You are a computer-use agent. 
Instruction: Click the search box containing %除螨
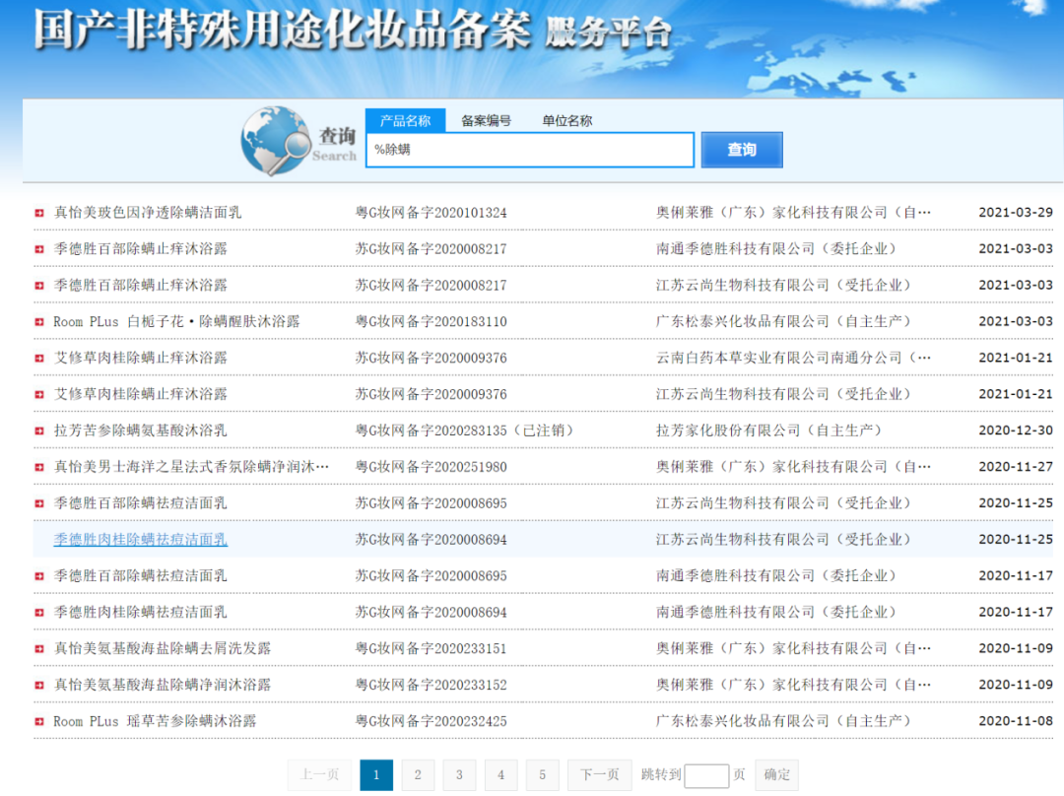(x=530, y=150)
